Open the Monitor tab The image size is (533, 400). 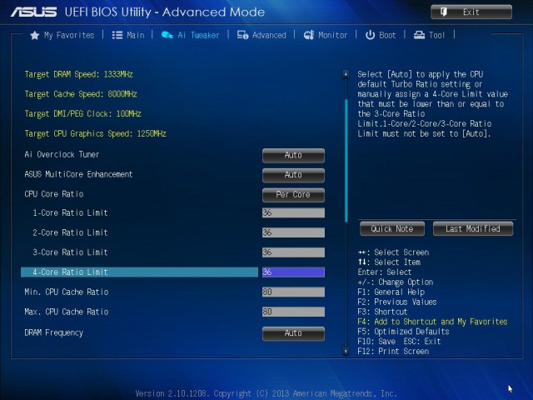click(x=326, y=35)
